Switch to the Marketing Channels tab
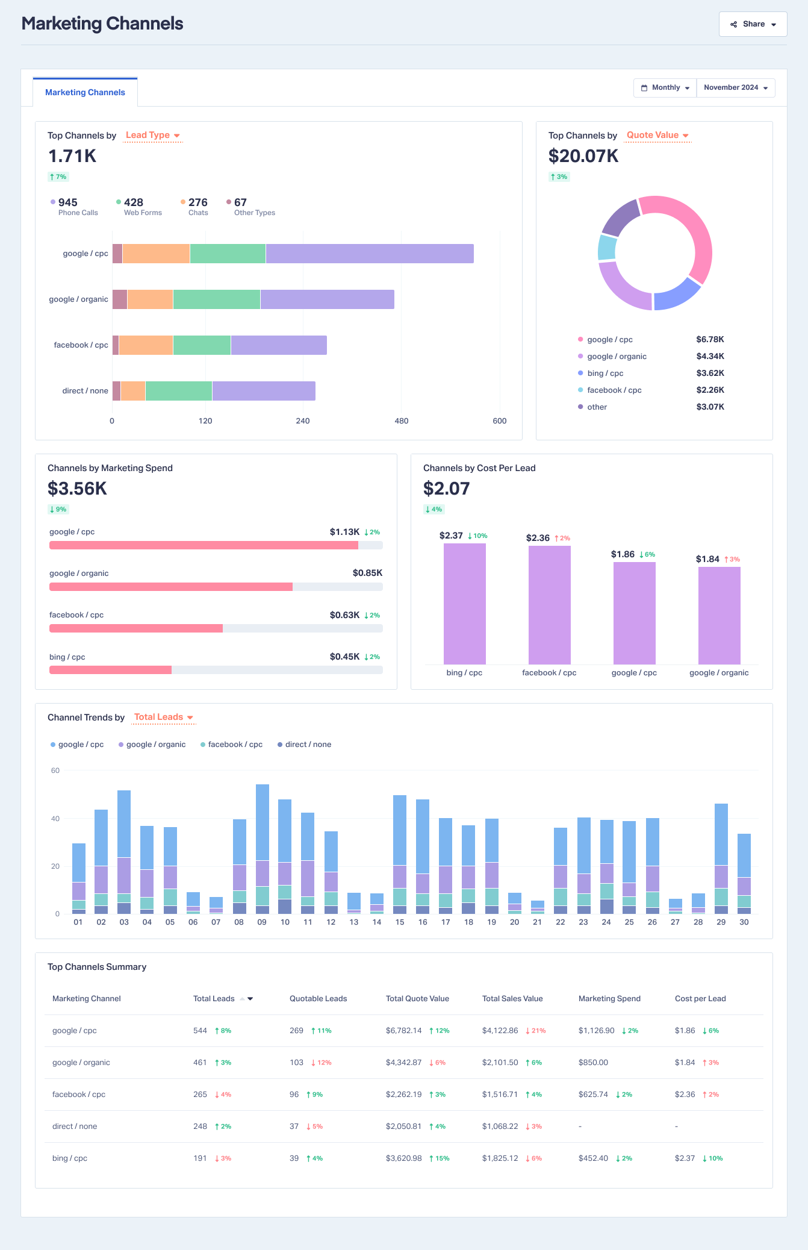This screenshot has width=808, height=1250. click(85, 92)
